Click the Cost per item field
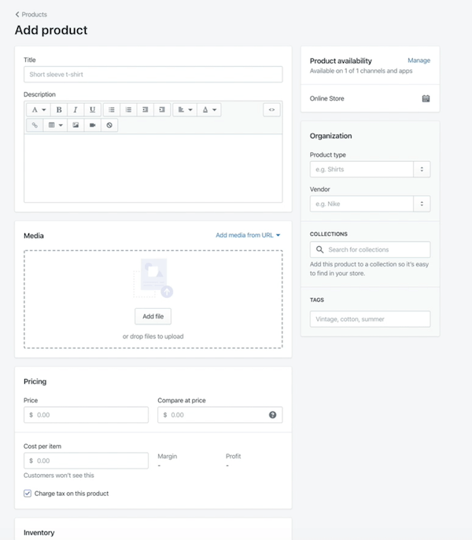Screen dimensions: 472x540 (x=86, y=461)
